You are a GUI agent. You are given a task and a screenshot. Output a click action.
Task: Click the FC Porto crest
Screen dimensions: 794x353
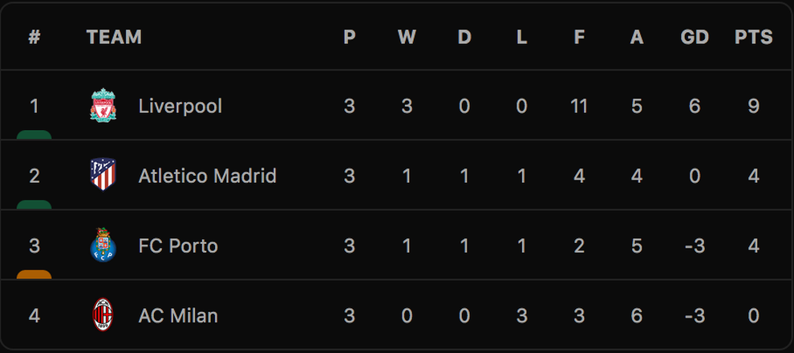(103, 245)
